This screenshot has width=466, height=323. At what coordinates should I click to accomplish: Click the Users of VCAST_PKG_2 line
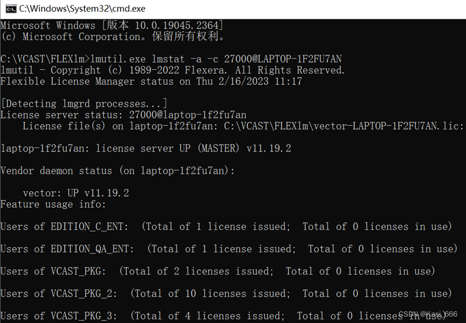click(x=226, y=293)
